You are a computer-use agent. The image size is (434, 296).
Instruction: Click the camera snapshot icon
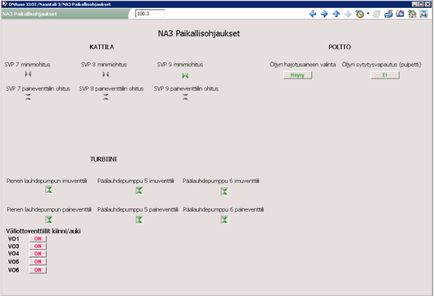pos(400,14)
